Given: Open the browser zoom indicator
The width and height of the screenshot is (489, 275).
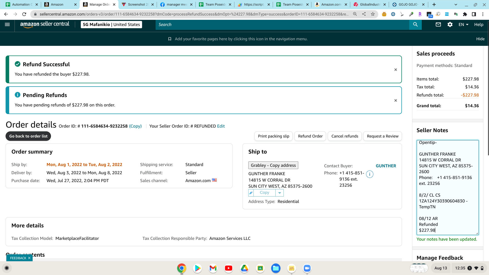Looking at the screenshot, I should pyautogui.click(x=355, y=14).
